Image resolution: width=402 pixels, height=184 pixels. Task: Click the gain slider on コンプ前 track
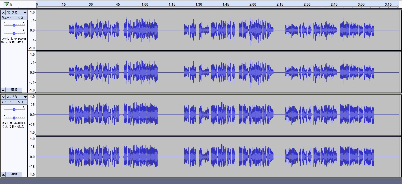point(14,25)
